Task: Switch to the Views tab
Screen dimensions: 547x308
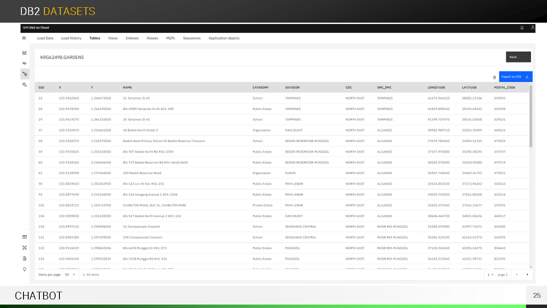Action: tap(113, 38)
